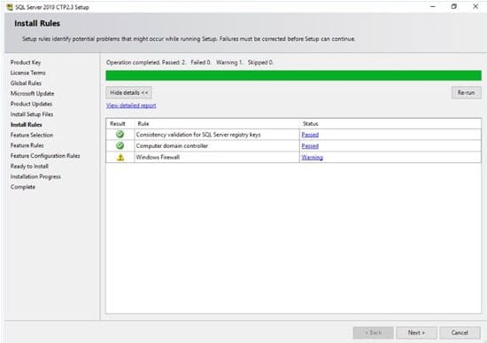Click the green progress bar

(293, 75)
